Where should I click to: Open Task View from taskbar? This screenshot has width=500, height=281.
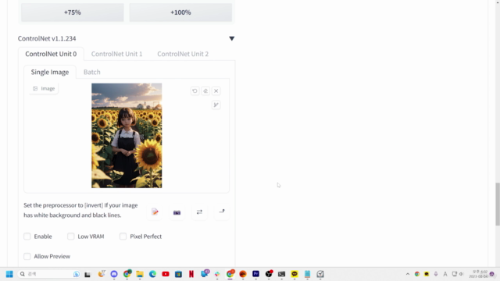pyautogui.click(x=87, y=274)
